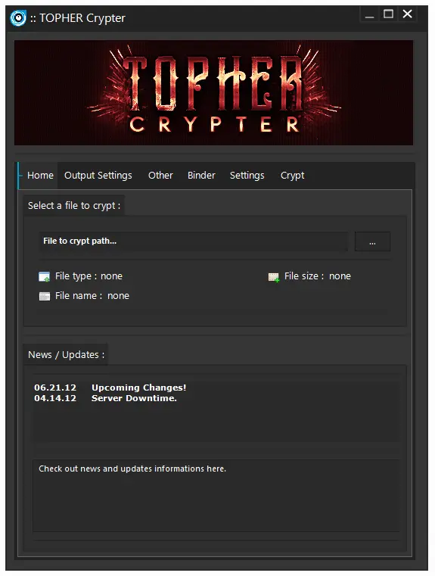Click the File size icon
The image size is (435, 576).
tap(273, 277)
